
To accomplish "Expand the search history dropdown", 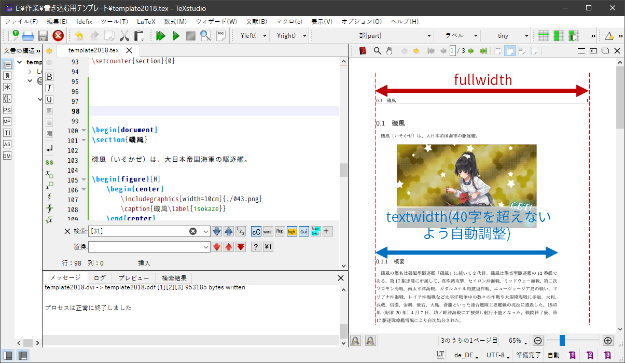I will pyautogui.click(x=206, y=231).
